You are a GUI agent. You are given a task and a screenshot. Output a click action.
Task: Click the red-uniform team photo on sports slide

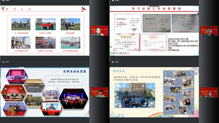click(46, 24)
